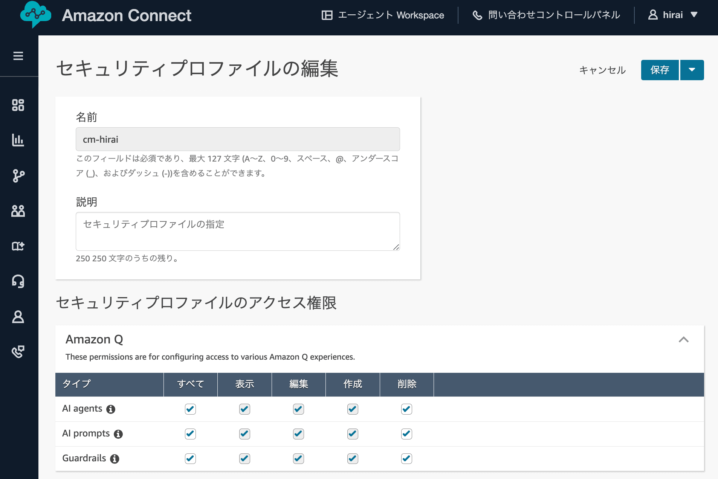The height and width of the screenshot is (479, 718).
Task: Open the hamburger navigation menu
Action: tap(18, 56)
